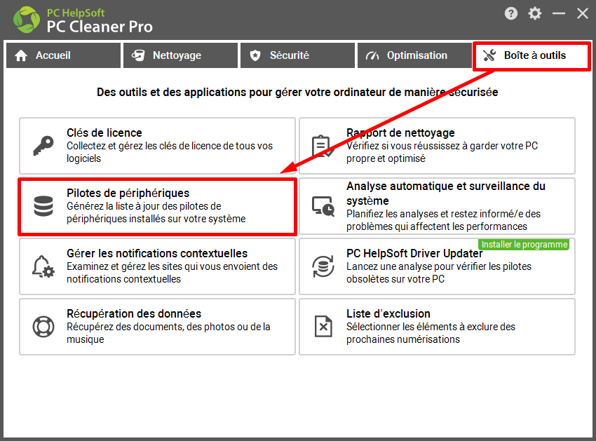Minimize the PC Cleaner Pro window
Image resolution: width=596 pixels, height=441 pixels.
tap(558, 14)
